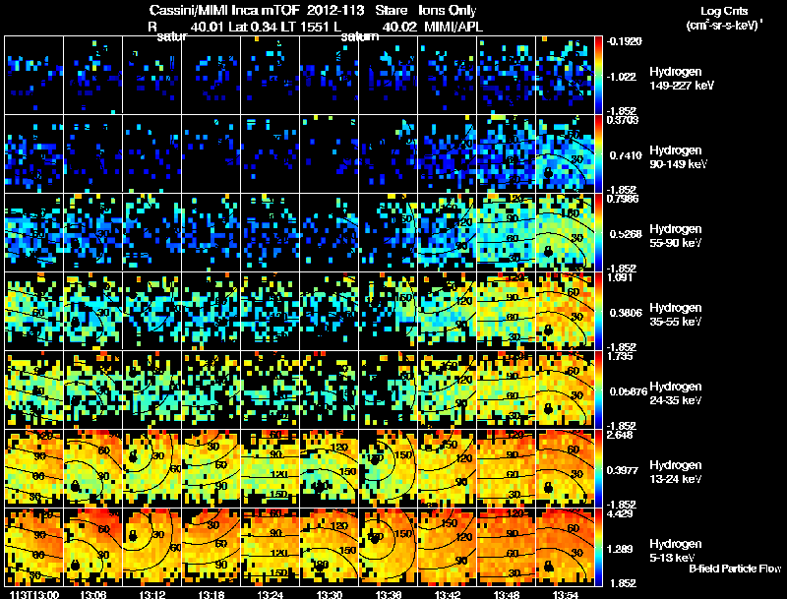Click the 113T13:00 time axis label

34,594
